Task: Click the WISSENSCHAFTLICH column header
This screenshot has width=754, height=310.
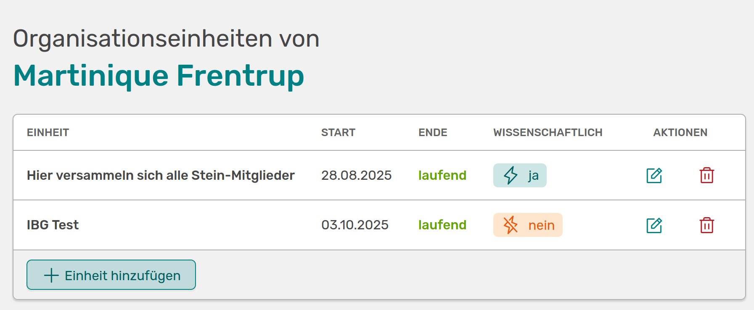Action: pos(548,133)
